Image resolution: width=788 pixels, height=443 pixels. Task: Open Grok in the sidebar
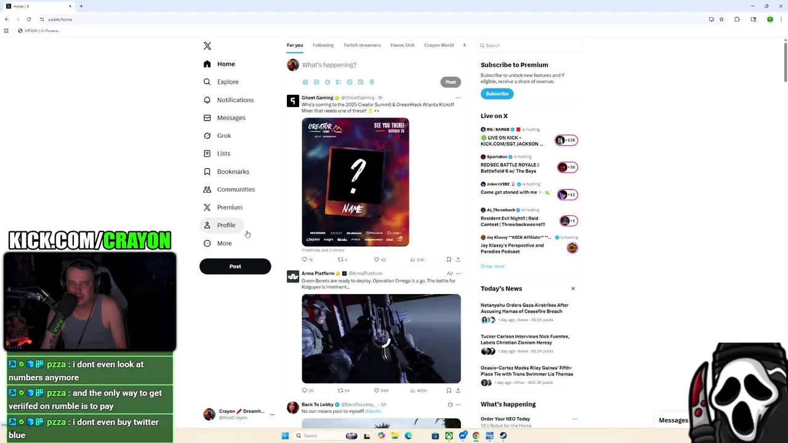[x=217, y=135]
